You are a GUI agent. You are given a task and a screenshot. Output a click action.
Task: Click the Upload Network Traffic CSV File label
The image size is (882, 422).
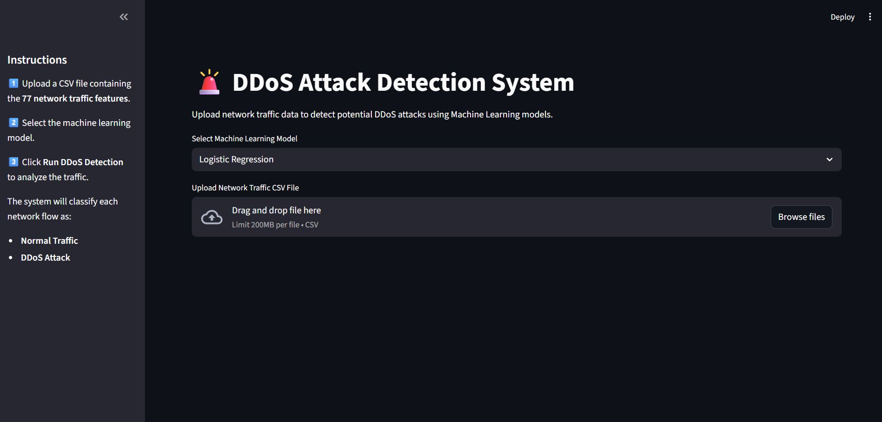coord(245,188)
